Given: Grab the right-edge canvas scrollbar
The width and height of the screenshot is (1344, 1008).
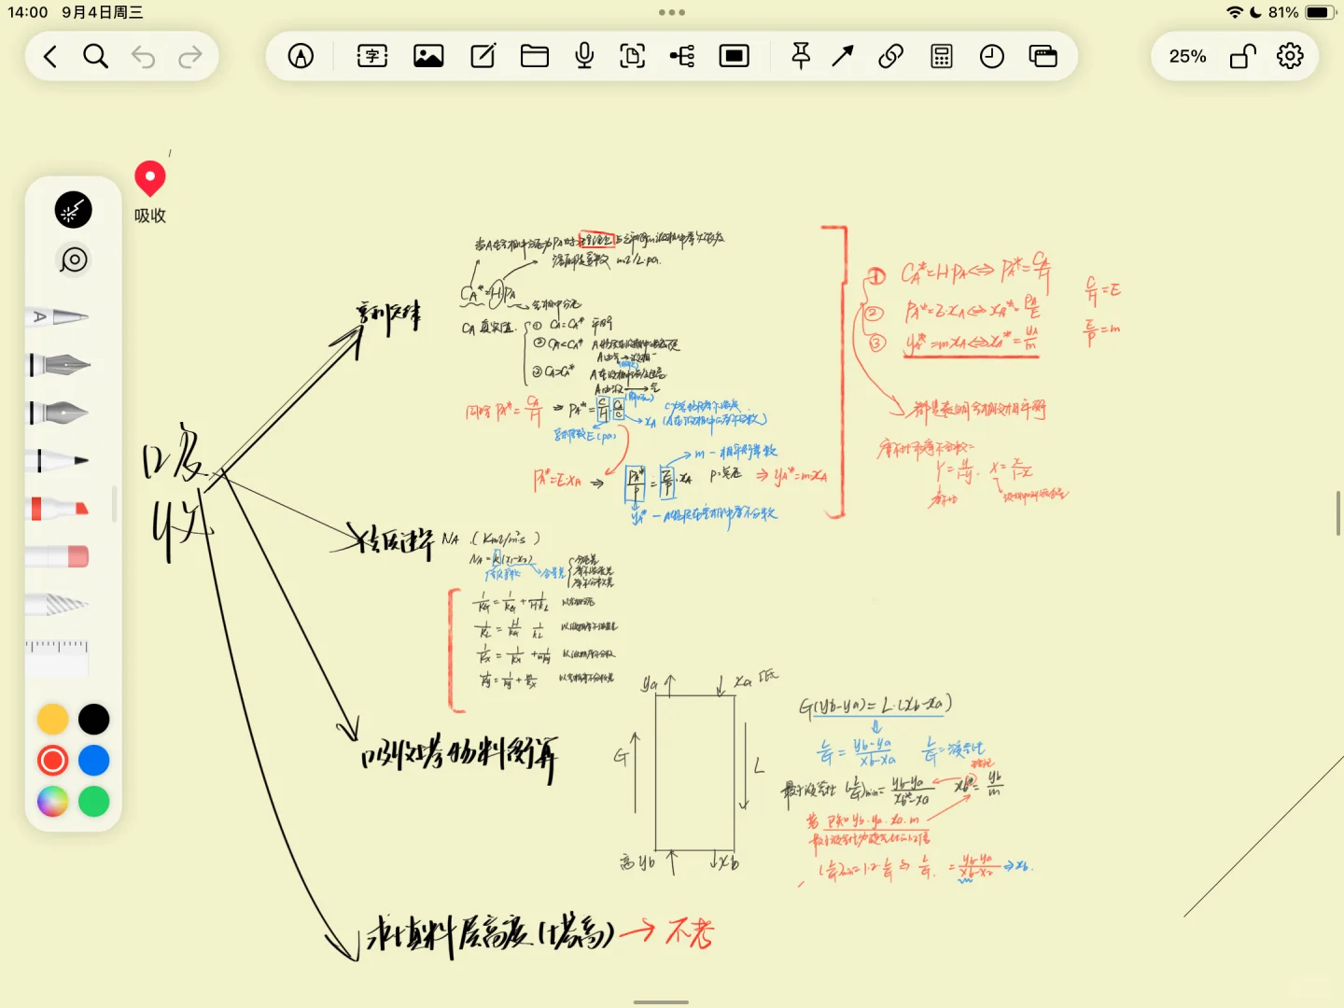Looking at the screenshot, I should tap(1338, 514).
